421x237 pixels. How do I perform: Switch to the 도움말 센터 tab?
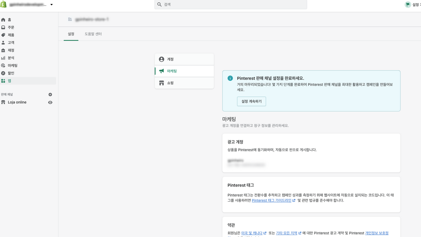tap(93, 34)
